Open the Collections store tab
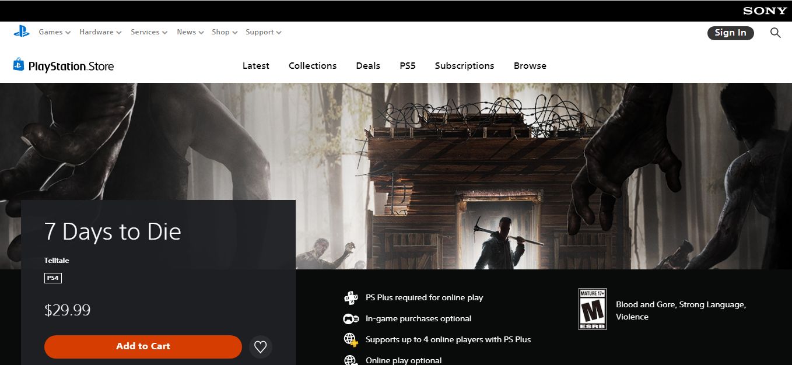The image size is (792, 365). (313, 66)
